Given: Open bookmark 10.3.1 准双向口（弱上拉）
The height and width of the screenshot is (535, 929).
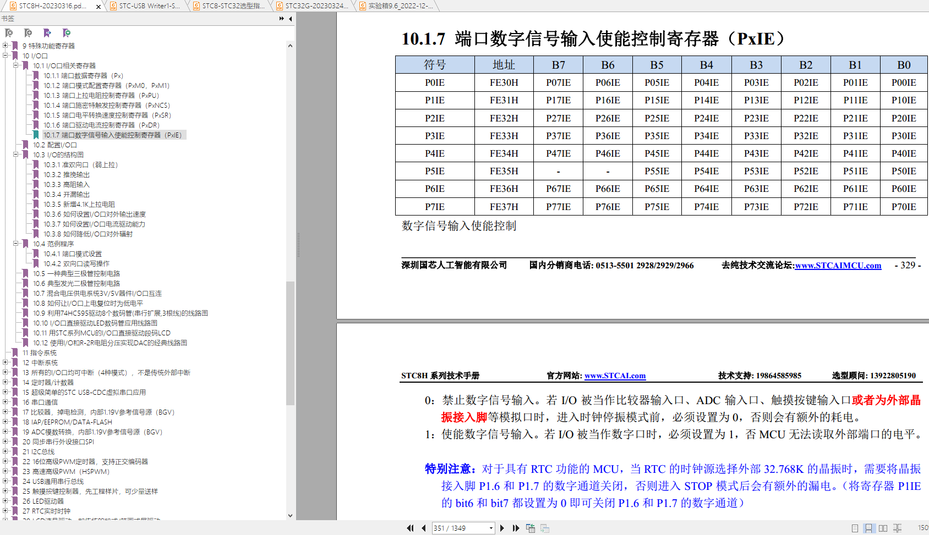Looking at the screenshot, I should click(81, 165).
